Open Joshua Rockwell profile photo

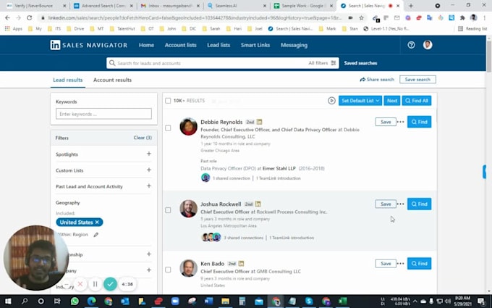point(188,209)
